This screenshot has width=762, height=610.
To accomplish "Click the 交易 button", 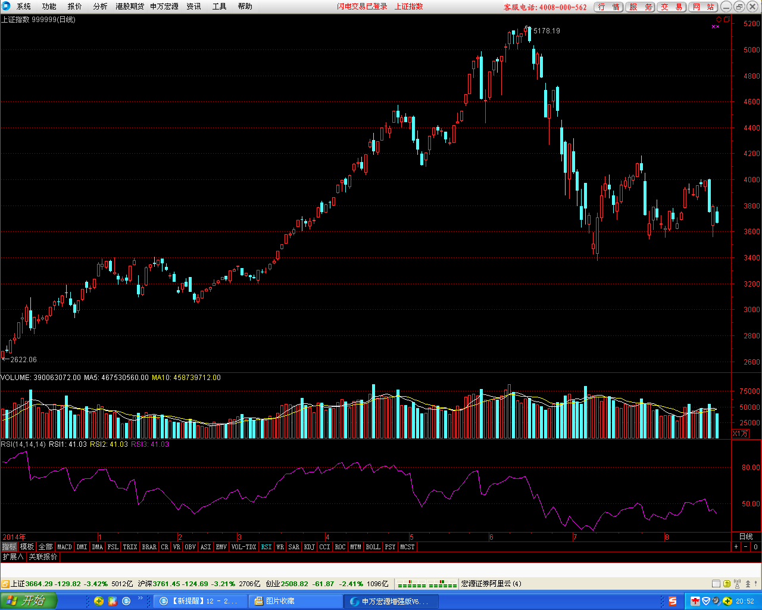I will point(672,7).
